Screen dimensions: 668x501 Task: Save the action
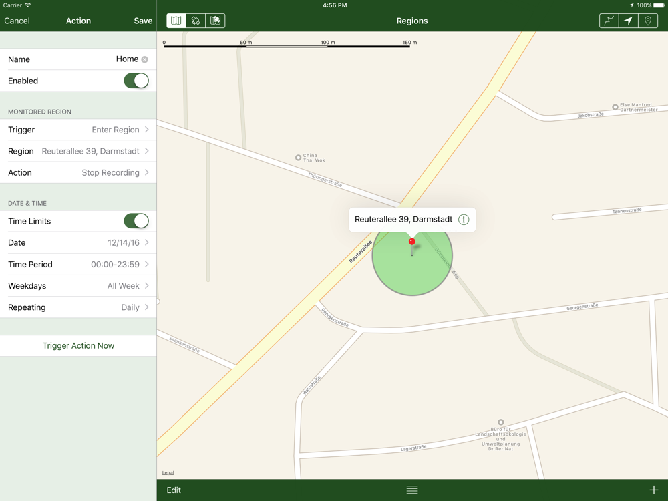pos(143,21)
